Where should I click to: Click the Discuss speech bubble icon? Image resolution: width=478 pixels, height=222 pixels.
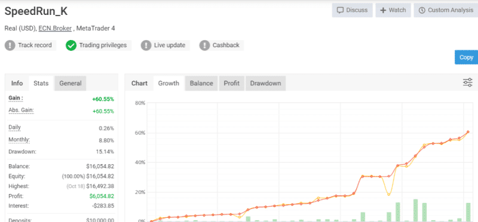coord(340,10)
